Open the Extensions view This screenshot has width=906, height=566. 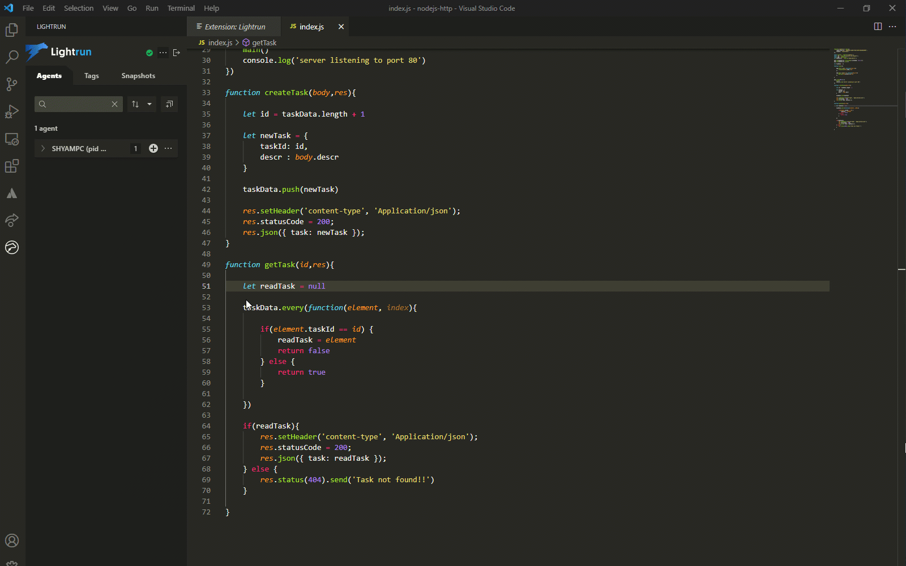[12, 166]
